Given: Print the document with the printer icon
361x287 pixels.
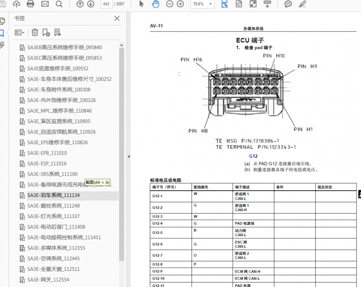Looking at the screenshot, I should tap(30, 4).
